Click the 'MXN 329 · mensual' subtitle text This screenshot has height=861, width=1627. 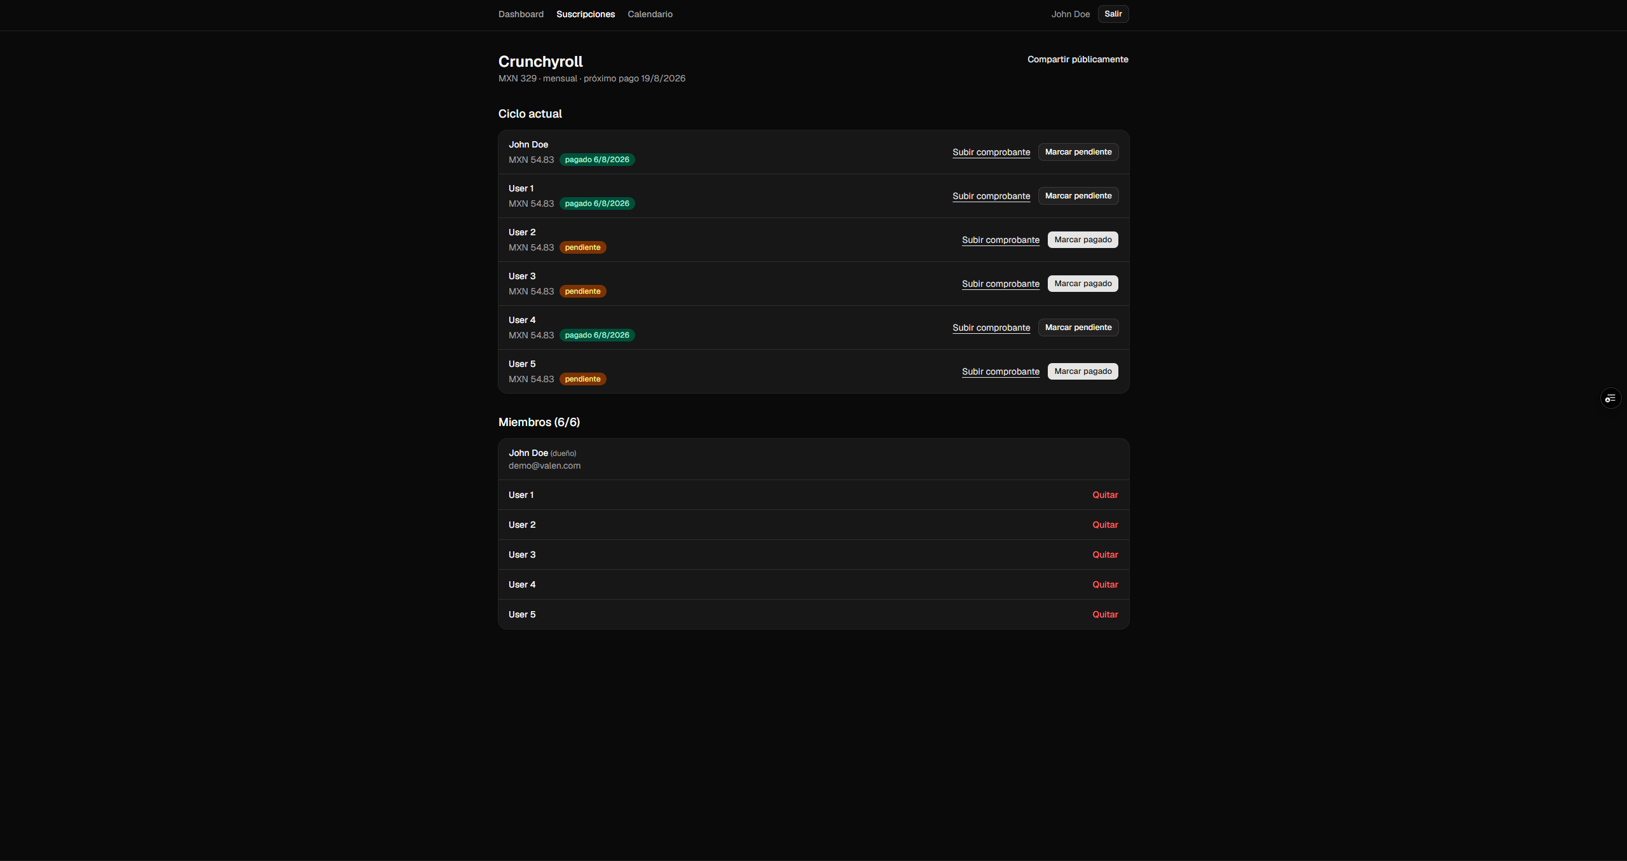[538, 78]
